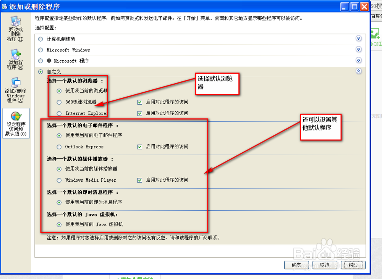Choose 360极速浏览器 as default browser

click(x=59, y=102)
